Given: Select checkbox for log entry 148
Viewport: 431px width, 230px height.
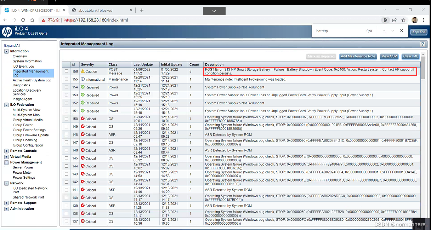Looking at the screenshot, I should (66, 134).
